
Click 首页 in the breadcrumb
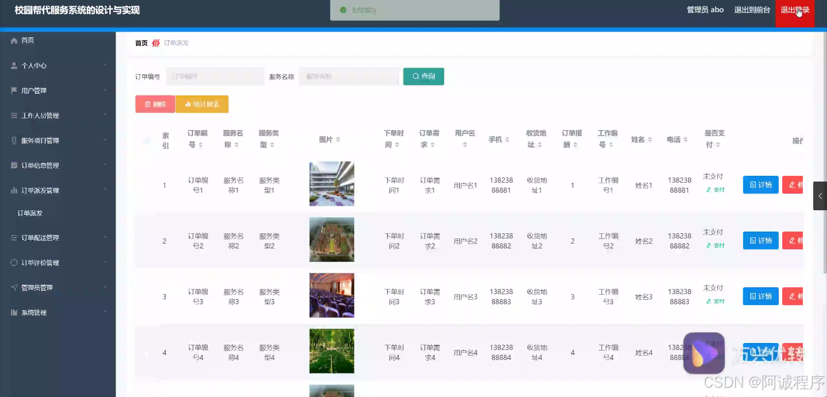tap(141, 43)
